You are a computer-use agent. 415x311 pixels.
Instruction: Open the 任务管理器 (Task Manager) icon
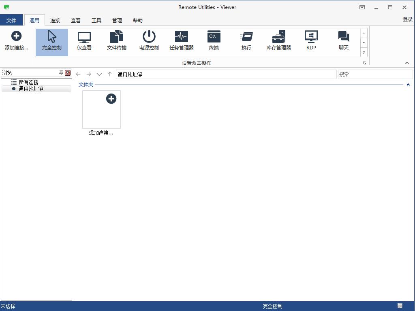point(181,40)
